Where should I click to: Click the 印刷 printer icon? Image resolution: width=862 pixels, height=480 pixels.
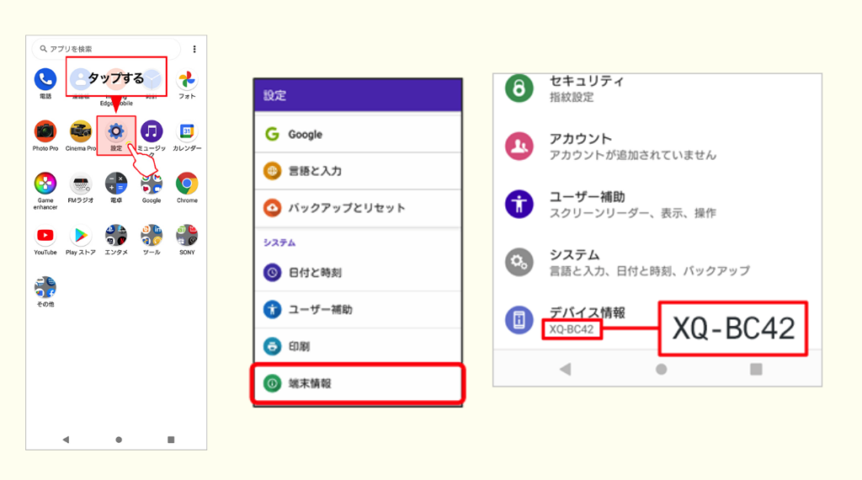tap(272, 346)
